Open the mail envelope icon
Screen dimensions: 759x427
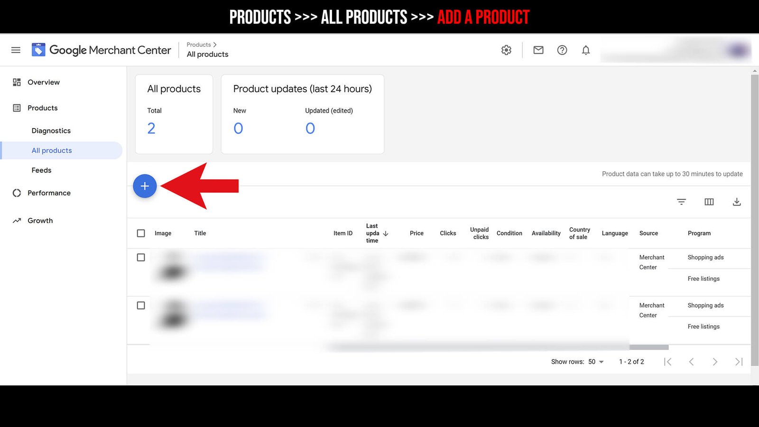coord(538,50)
